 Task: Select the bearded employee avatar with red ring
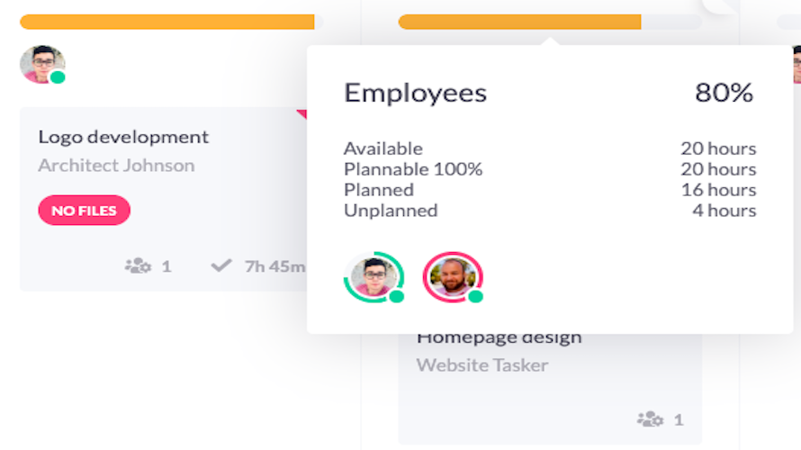(x=453, y=277)
